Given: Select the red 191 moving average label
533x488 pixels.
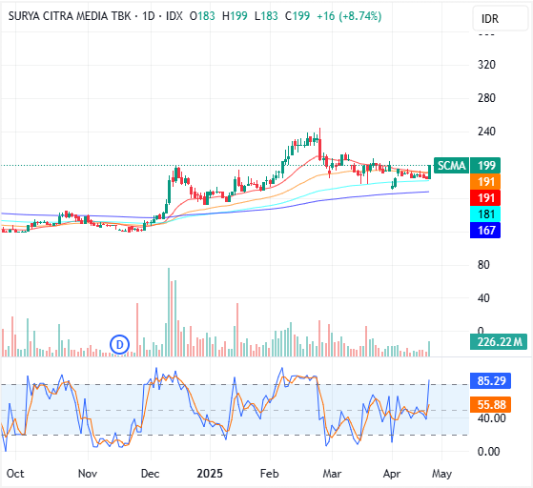Looking at the screenshot, I should (x=485, y=198).
